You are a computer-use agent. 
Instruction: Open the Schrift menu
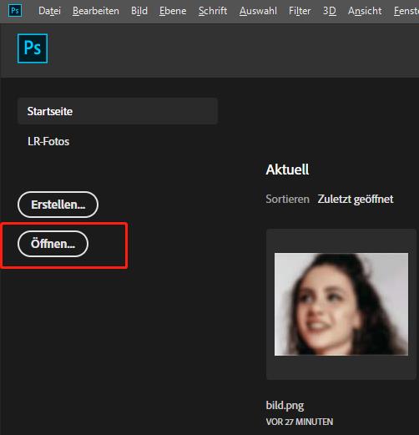point(213,11)
